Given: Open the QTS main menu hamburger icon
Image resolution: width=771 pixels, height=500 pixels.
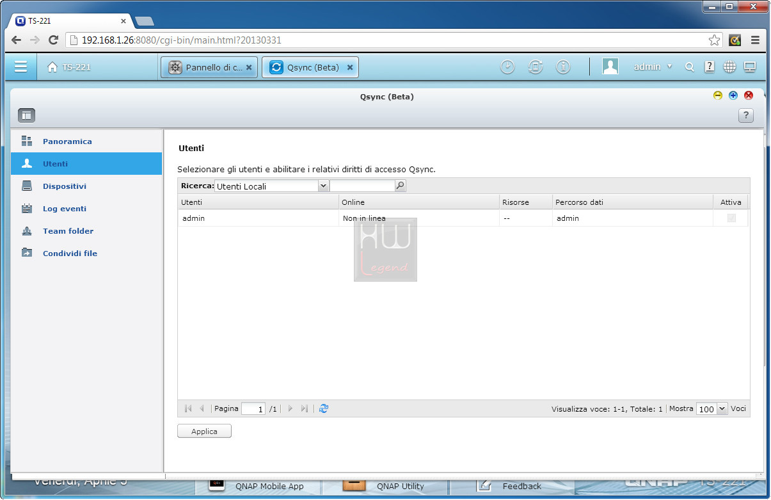Looking at the screenshot, I should pos(20,67).
